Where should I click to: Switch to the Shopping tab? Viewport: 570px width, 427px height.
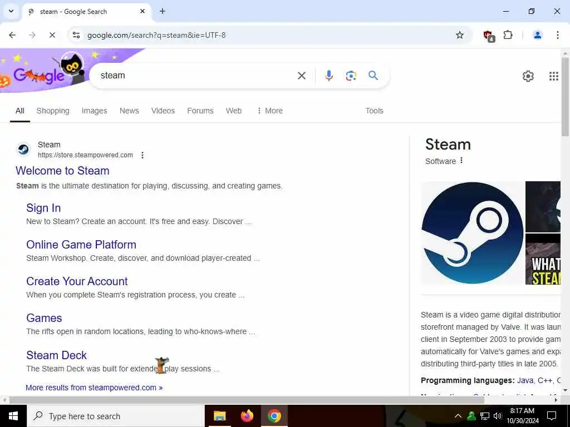coord(53,111)
